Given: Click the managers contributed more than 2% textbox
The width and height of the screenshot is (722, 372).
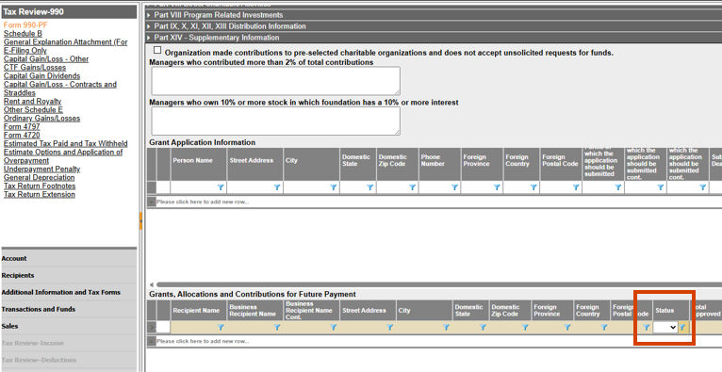Looking at the screenshot, I should point(275,81).
